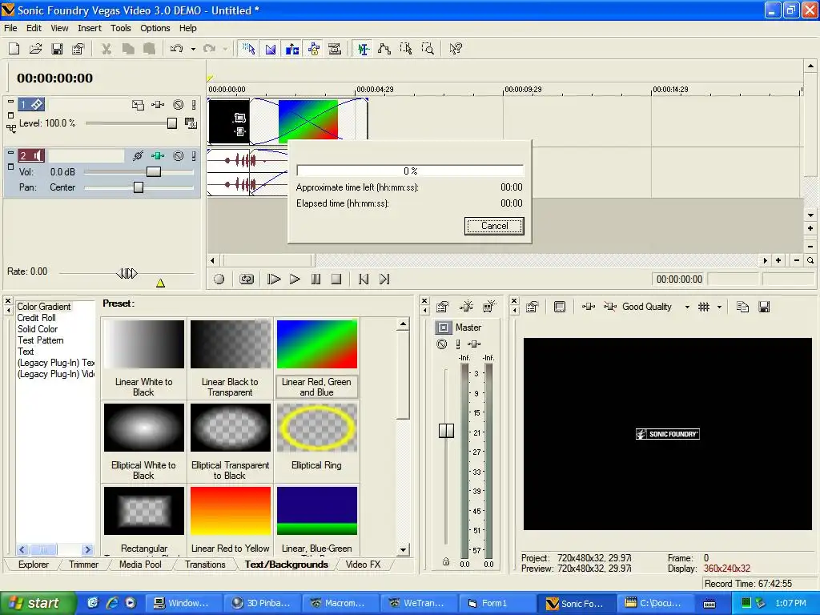Click the New project icon
Viewport: 820px width, 615px height.
click(14, 49)
